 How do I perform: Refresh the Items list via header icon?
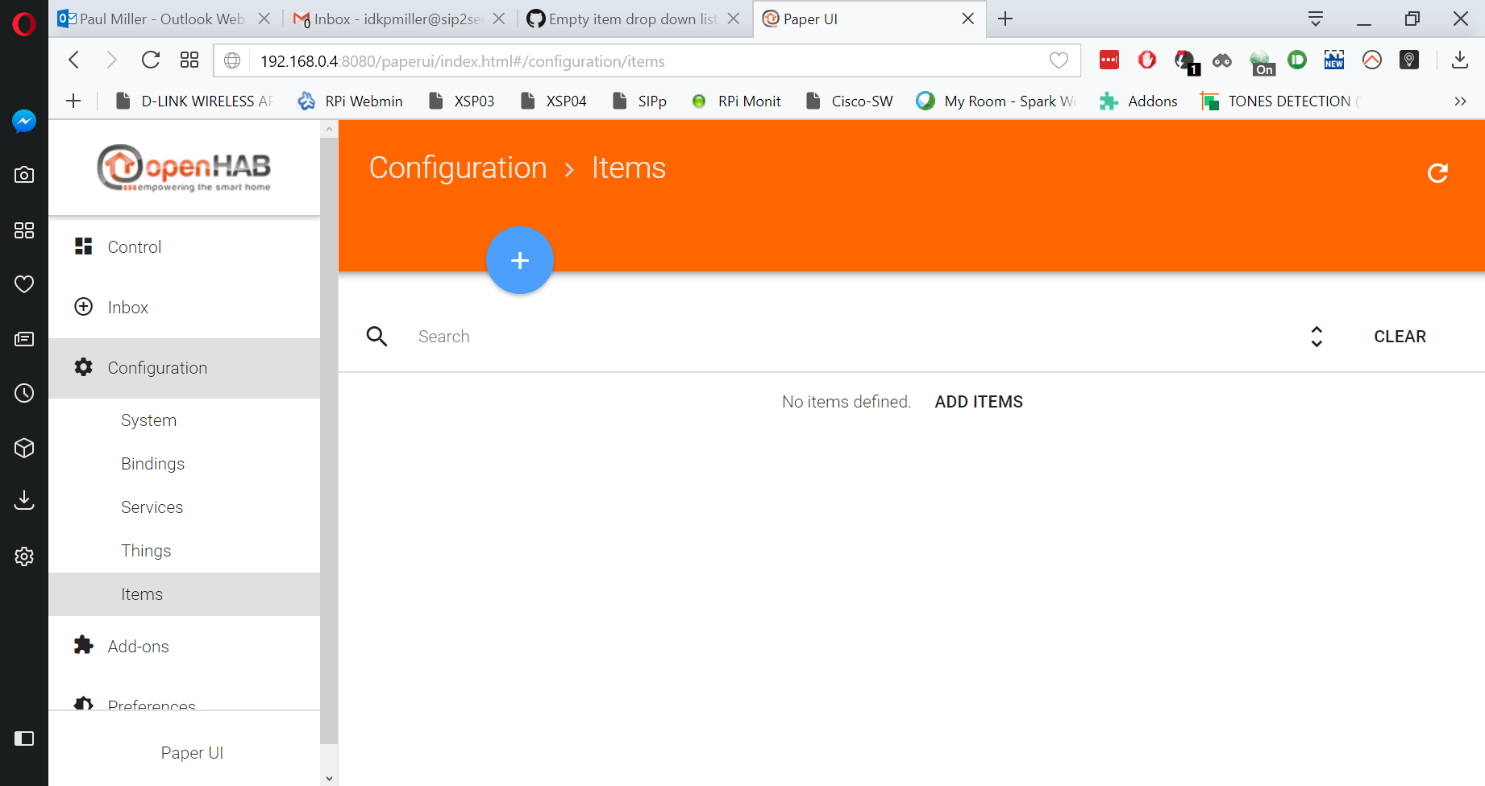[x=1438, y=173]
